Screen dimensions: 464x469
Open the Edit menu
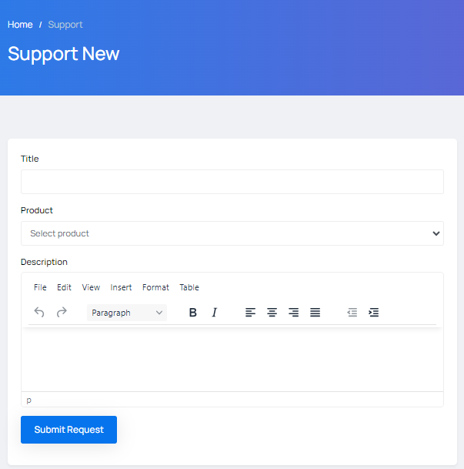coord(64,287)
